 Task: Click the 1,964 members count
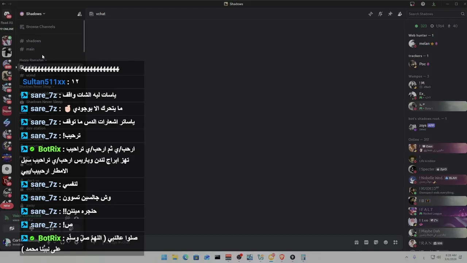click(x=437, y=26)
